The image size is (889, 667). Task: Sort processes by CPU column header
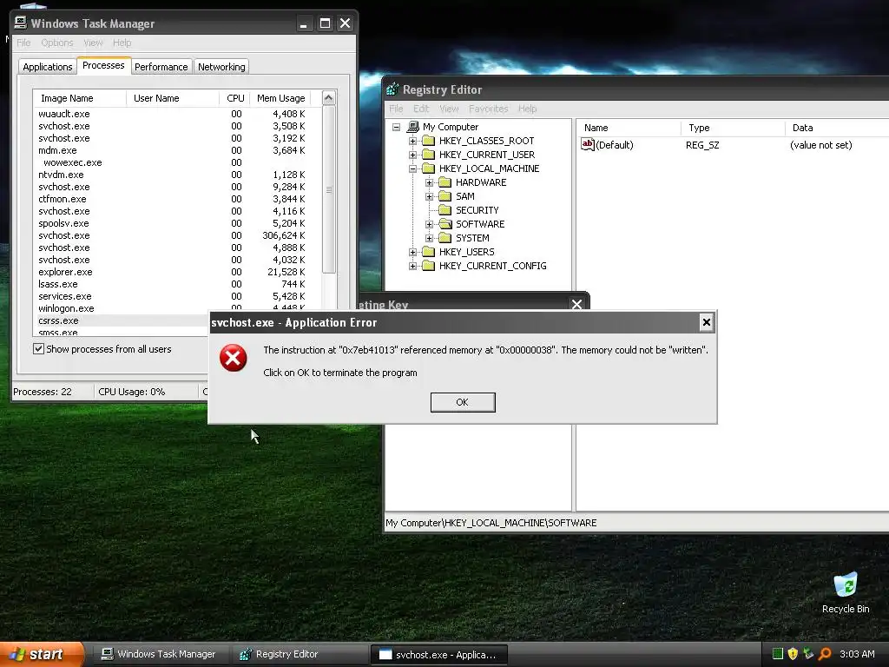pos(234,98)
